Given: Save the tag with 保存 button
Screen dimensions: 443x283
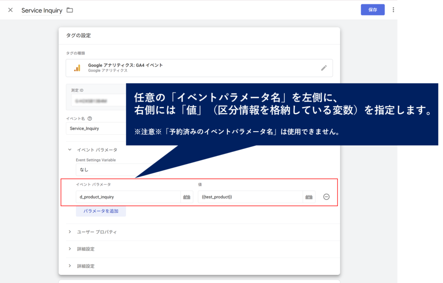Looking at the screenshot, I should click(372, 10).
